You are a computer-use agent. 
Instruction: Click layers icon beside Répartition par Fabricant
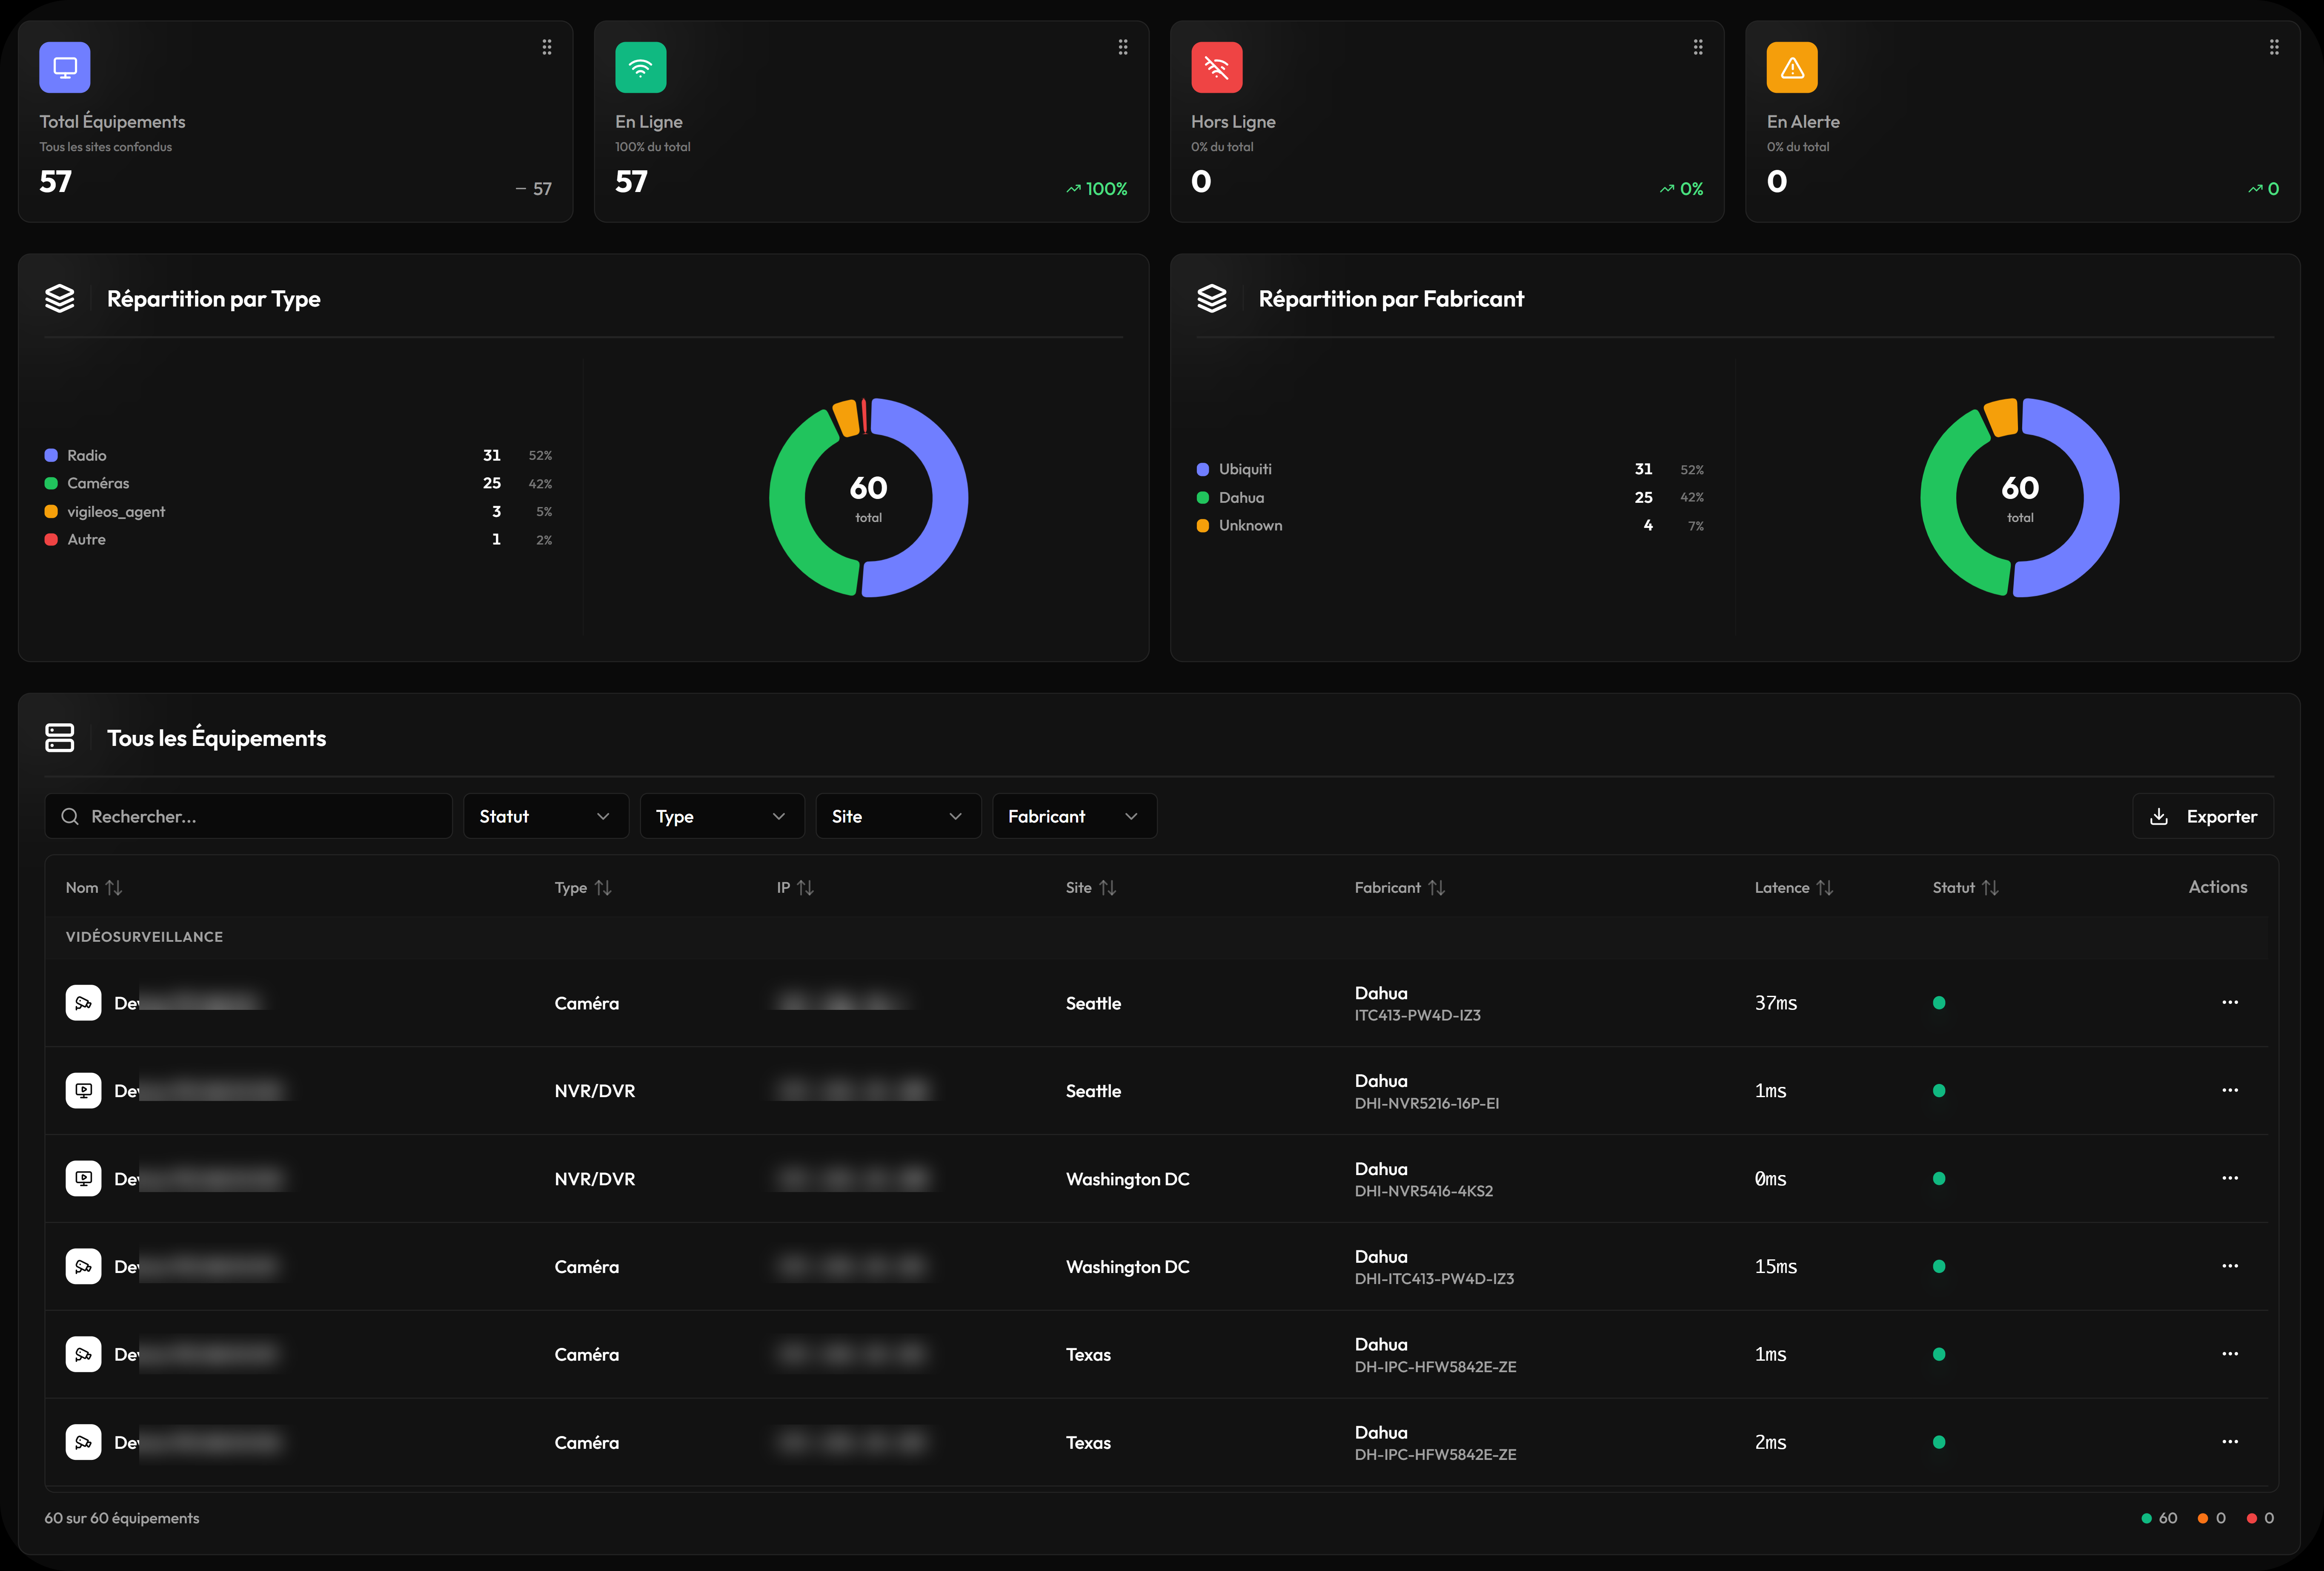(x=1212, y=298)
